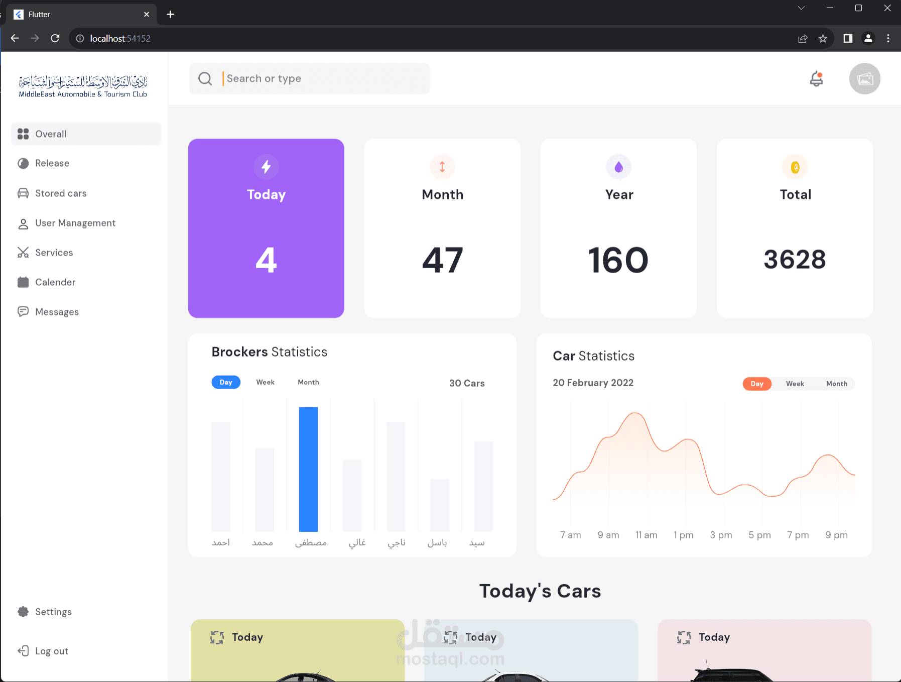Open the Chrome profile icon
Viewport: 901px width, 682px height.
tap(868, 38)
